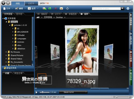Expand the DXRedist folder node
Viewport: 134px width, 99px height.
pyautogui.click(x=13, y=35)
